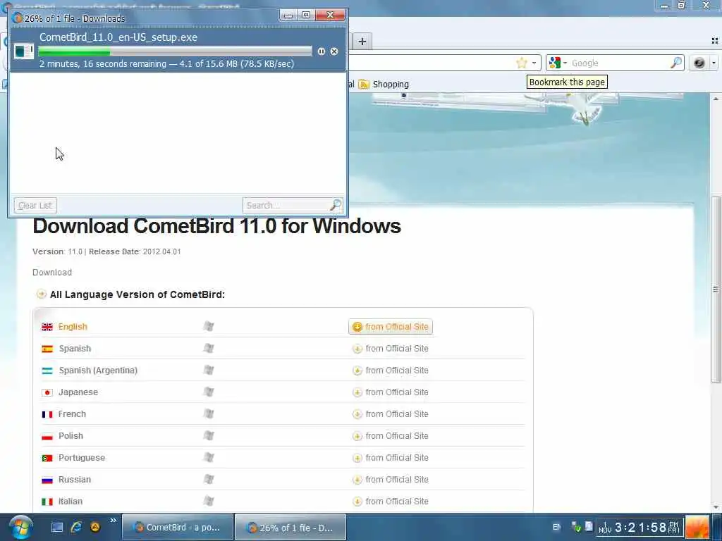Launch Internet Explorer from quick launch
722x541 pixels.
(x=76, y=527)
